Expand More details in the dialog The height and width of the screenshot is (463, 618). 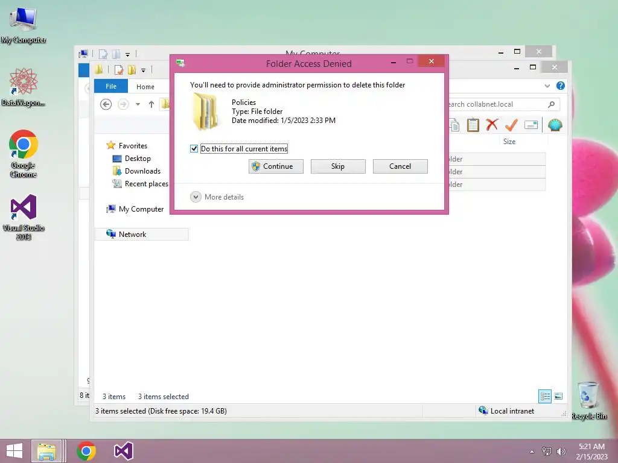pos(217,197)
